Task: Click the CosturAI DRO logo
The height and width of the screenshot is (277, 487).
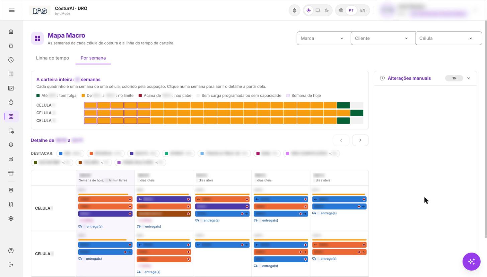Action: coord(40,11)
